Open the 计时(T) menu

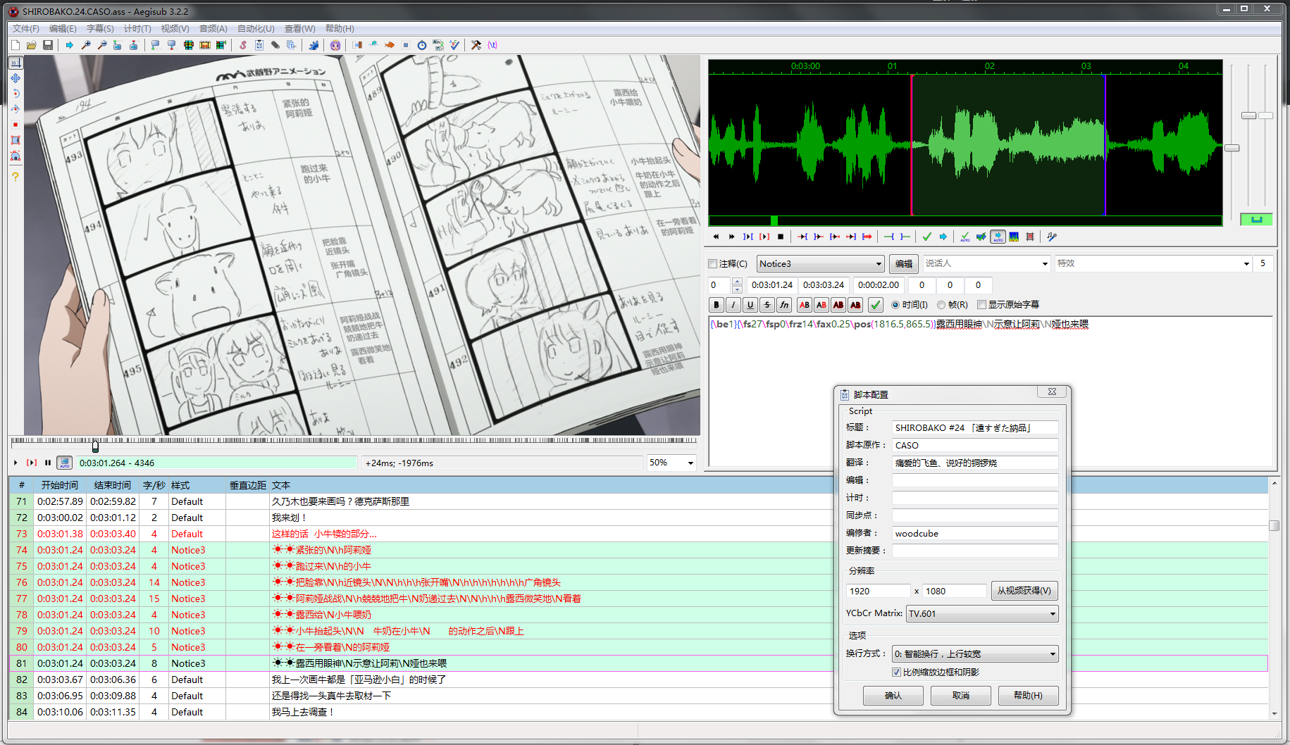pyautogui.click(x=137, y=29)
